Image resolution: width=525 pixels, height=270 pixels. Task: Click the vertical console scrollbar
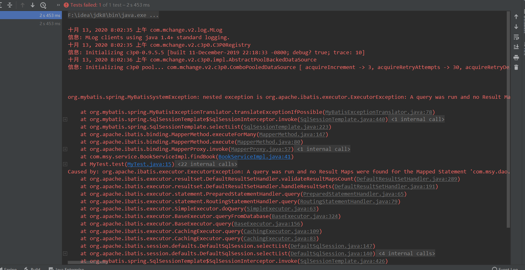coord(508,119)
